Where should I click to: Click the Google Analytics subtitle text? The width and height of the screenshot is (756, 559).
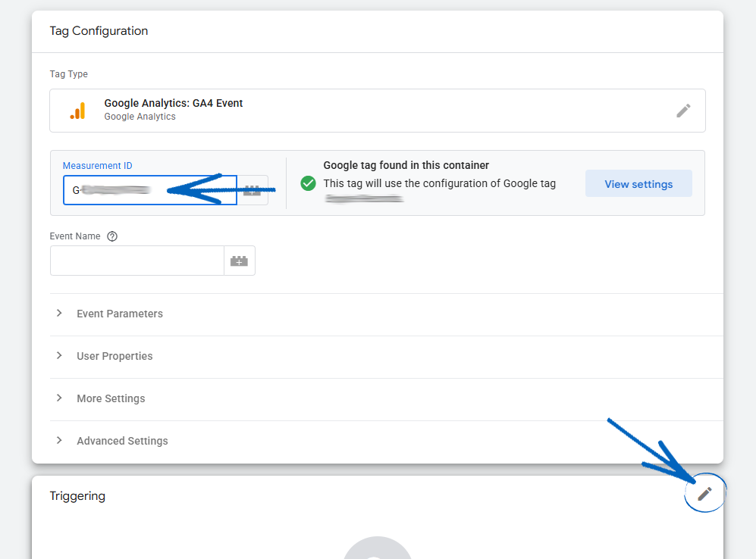pyautogui.click(x=140, y=117)
